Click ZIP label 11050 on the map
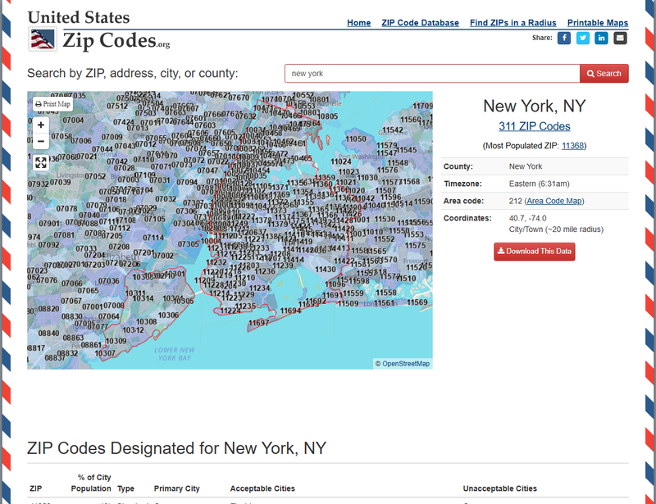The image size is (656, 504). [356, 138]
